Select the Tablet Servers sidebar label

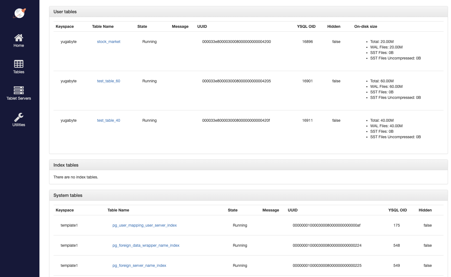click(19, 99)
